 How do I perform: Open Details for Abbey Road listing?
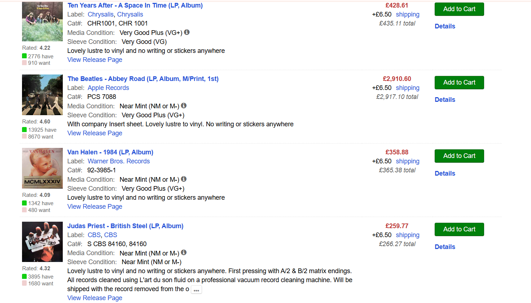tap(445, 100)
